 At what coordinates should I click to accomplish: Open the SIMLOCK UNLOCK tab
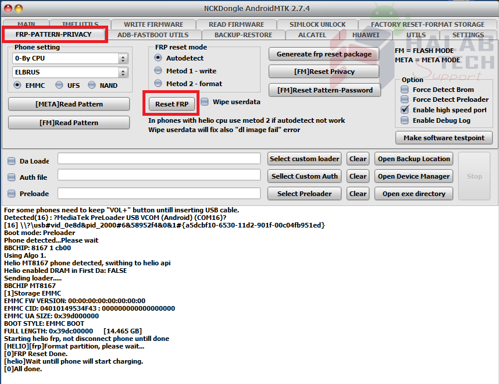[x=318, y=24]
